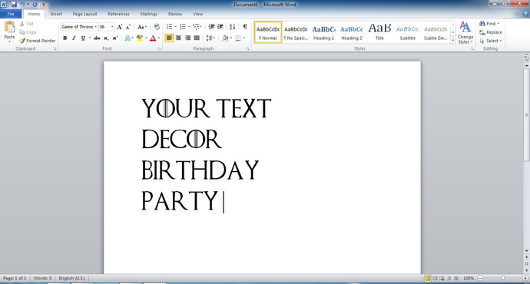Center the text
The image size is (530, 284).
[178, 38]
